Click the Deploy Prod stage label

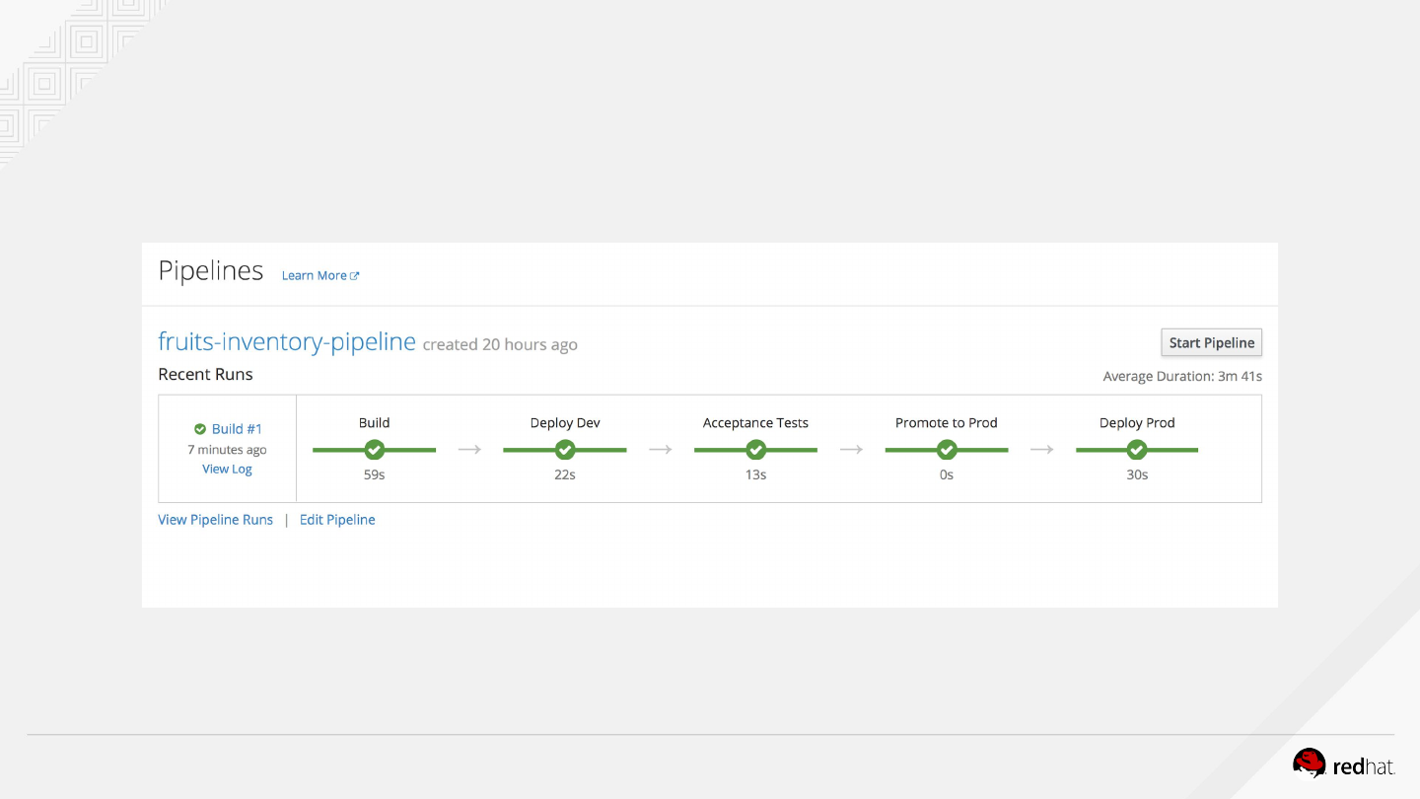[x=1137, y=423]
